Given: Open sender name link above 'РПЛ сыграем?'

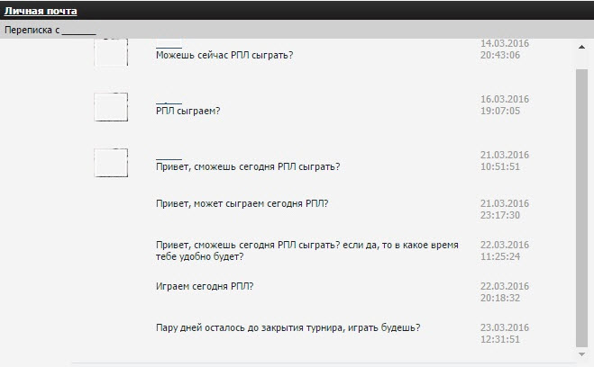Looking at the screenshot, I should pos(169,102).
